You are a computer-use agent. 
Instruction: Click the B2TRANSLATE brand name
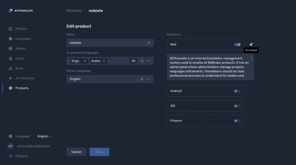(x=24, y=11)
